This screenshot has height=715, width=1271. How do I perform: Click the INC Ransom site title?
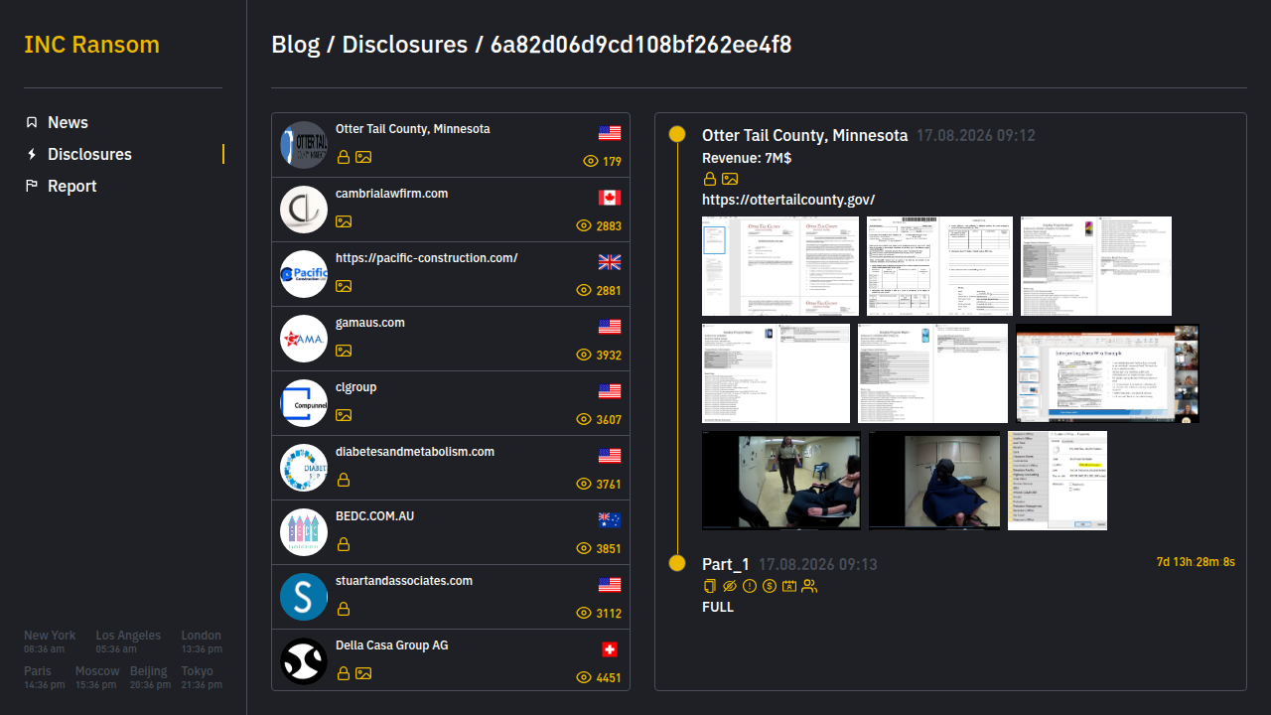[91, 45]
